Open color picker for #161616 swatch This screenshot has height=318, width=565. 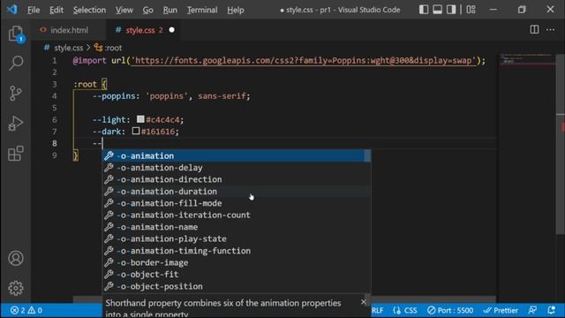(135, 131)
